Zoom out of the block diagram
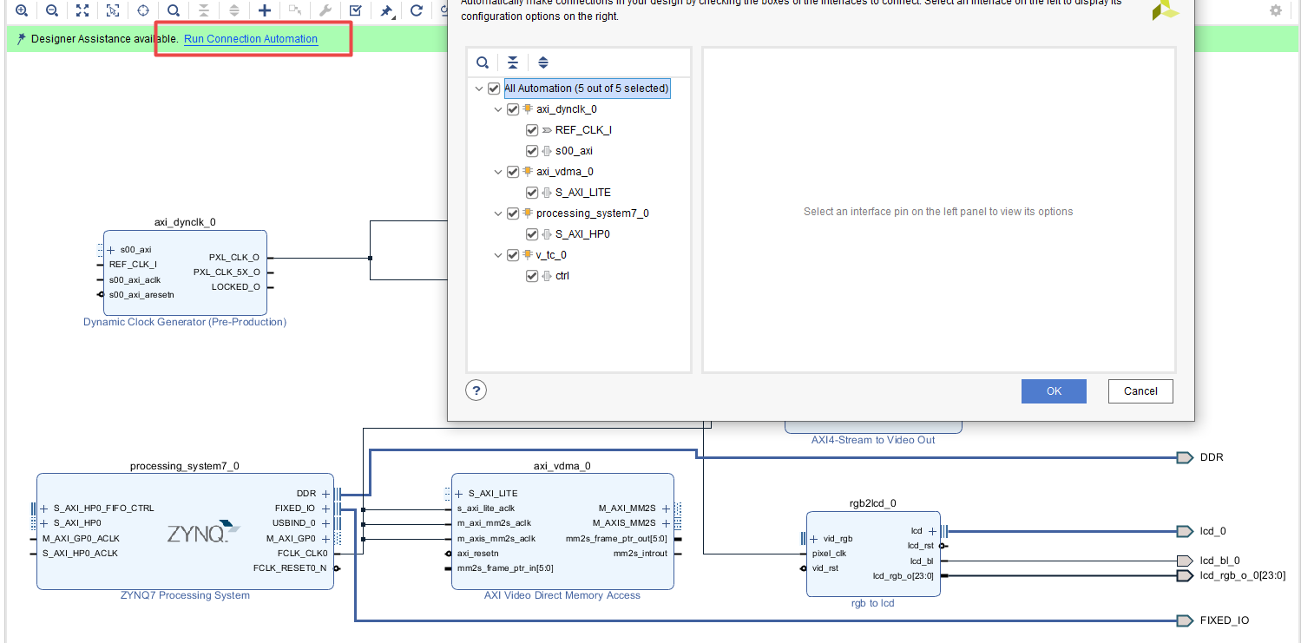1301x643 pixels. point(52,10)
